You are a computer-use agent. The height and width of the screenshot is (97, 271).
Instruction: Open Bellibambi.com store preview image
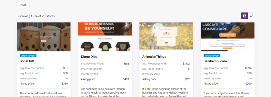click(x=228, y=37)
